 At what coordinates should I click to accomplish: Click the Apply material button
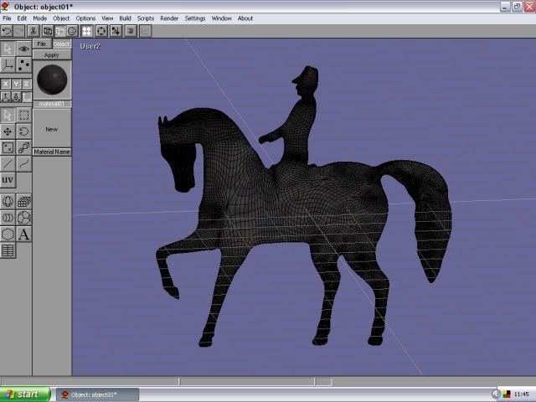[52, 55]
